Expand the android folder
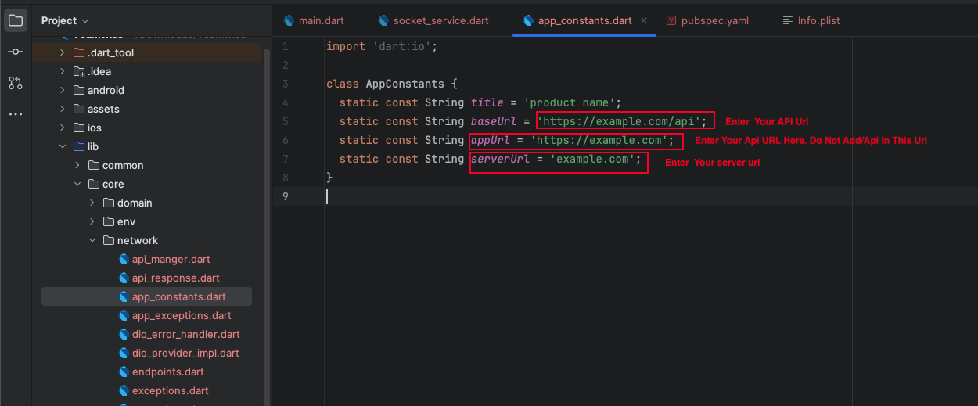 click(x=63, y=90)
